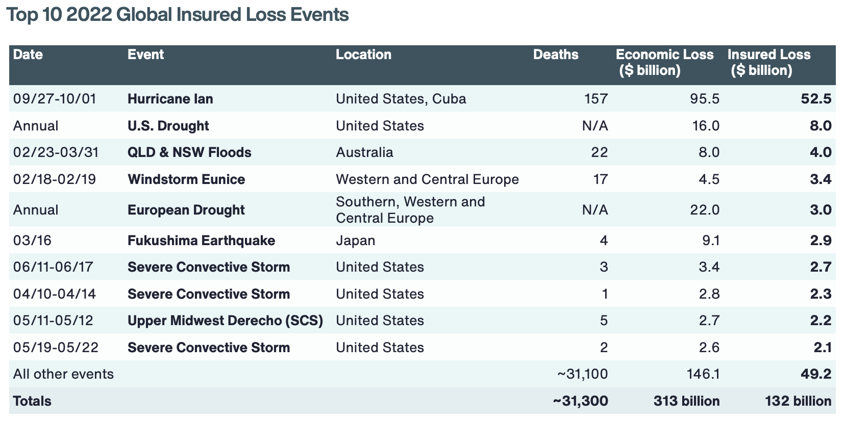This screenshot has width=844, height=423.
Task: Click the Date column header
Action: pyautogui.click(x=28, y=55)
